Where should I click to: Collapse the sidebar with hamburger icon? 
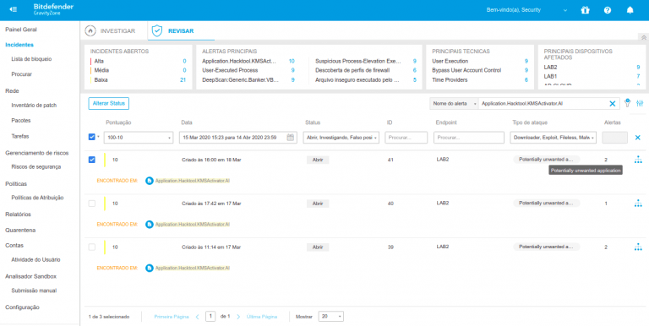coord(13,9)
